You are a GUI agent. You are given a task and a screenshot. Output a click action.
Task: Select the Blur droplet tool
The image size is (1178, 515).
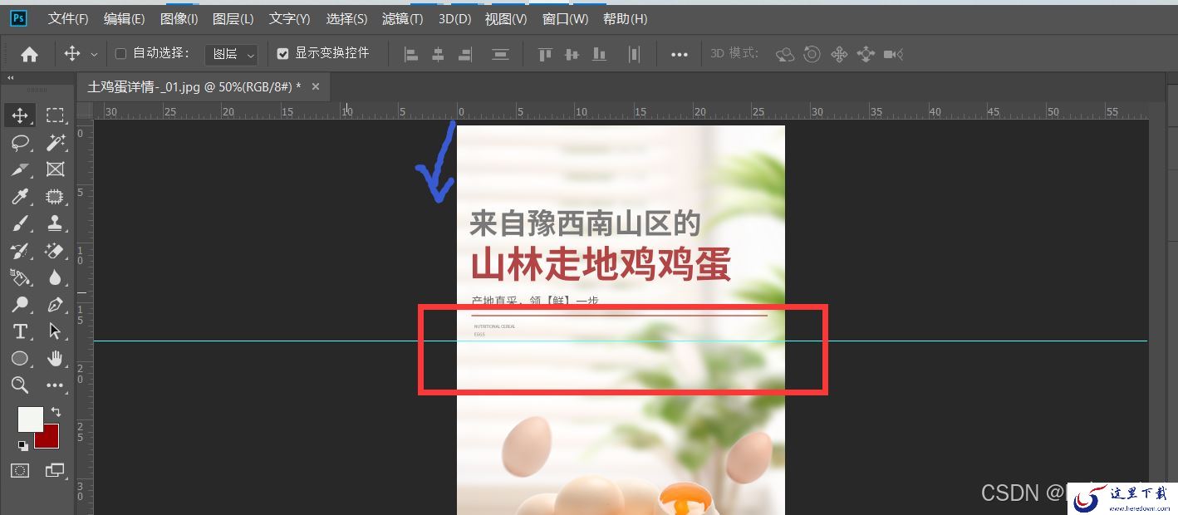coord(55,277)
